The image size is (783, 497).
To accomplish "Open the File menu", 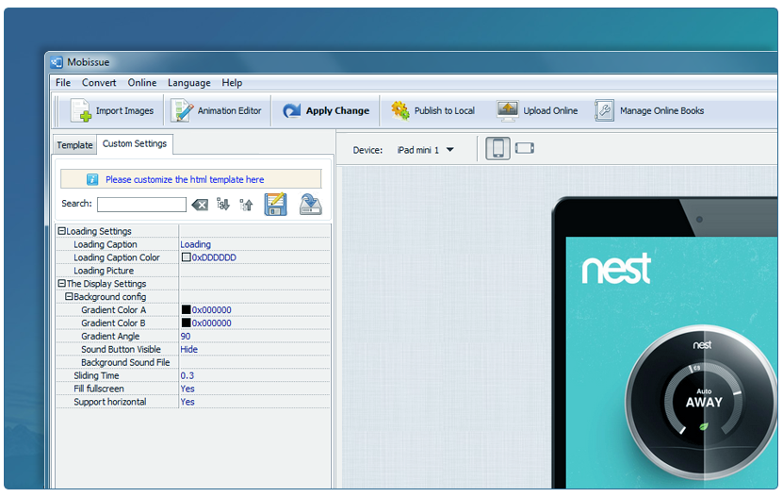I will click(63, 82).
